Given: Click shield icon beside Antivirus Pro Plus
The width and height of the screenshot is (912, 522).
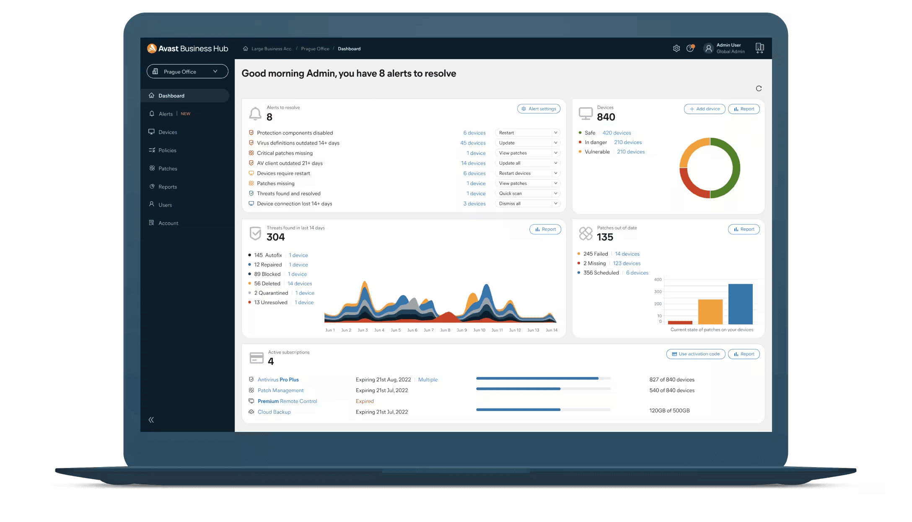Looking at the screenshot, I should click(251, 379).
